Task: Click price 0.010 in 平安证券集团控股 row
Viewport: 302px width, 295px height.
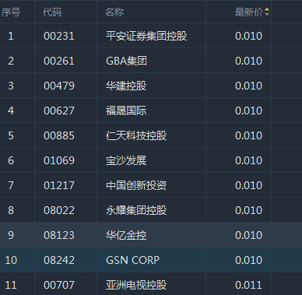Action: coord(248,36)
